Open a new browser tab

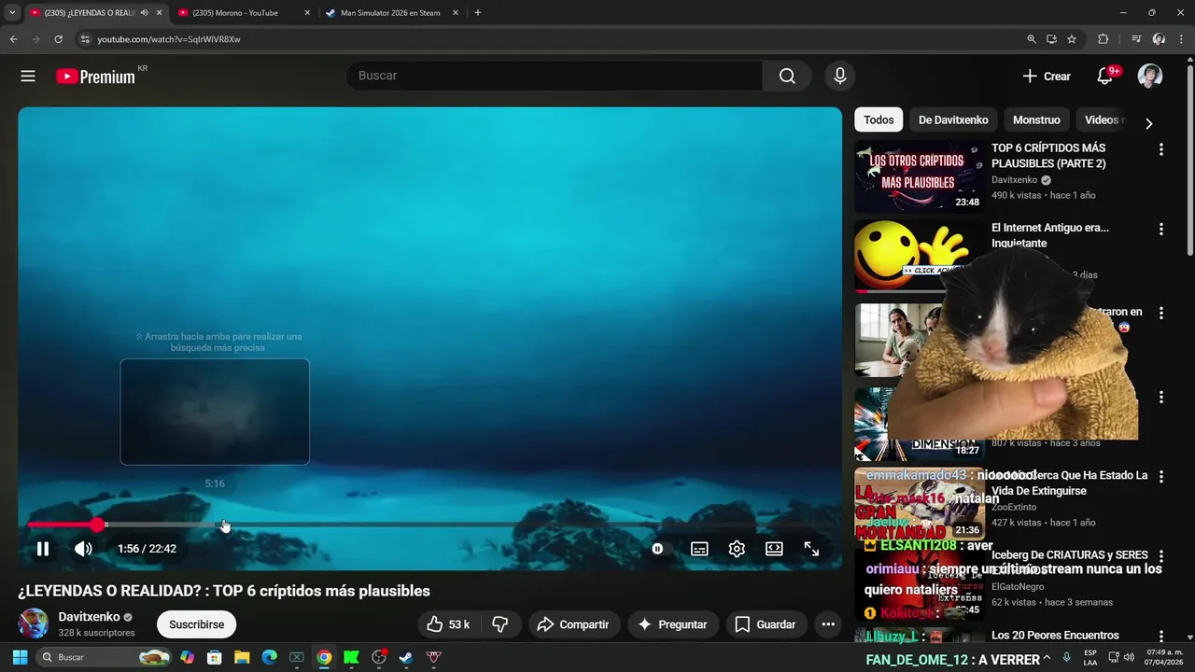coord(478,13)
